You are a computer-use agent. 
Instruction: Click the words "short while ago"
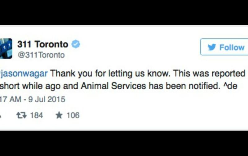coord(30,87)
